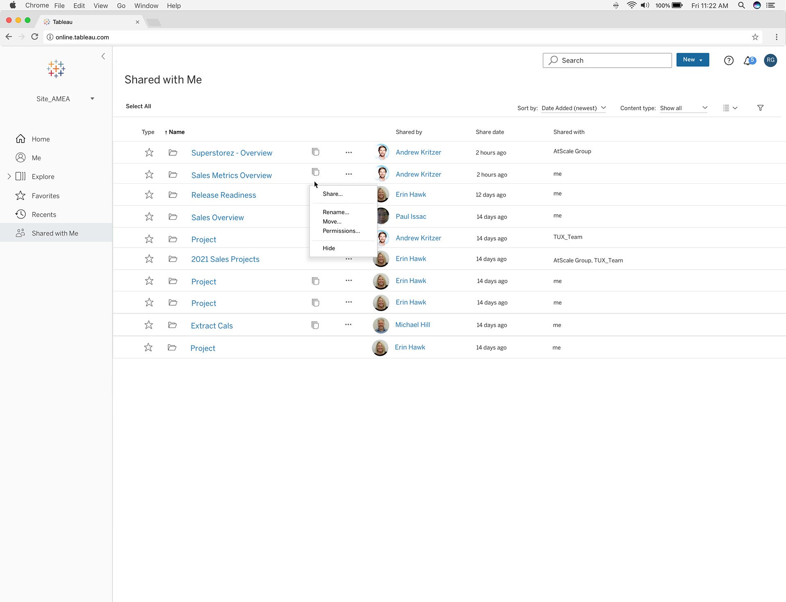Reload the page in Chrome
The height and width of the screenshot is (602, 786).
click(35, 37)
